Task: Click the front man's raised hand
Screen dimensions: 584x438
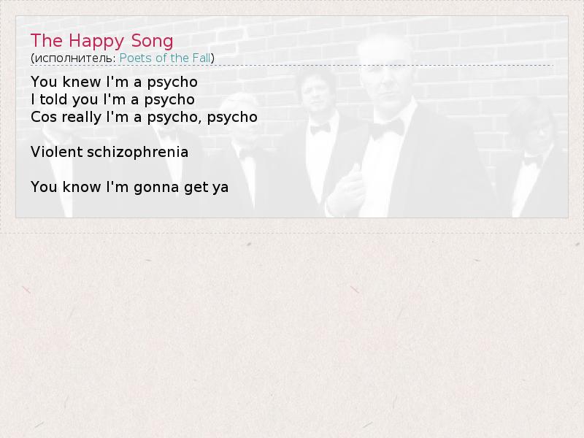Action: click(x=346, y=190)
